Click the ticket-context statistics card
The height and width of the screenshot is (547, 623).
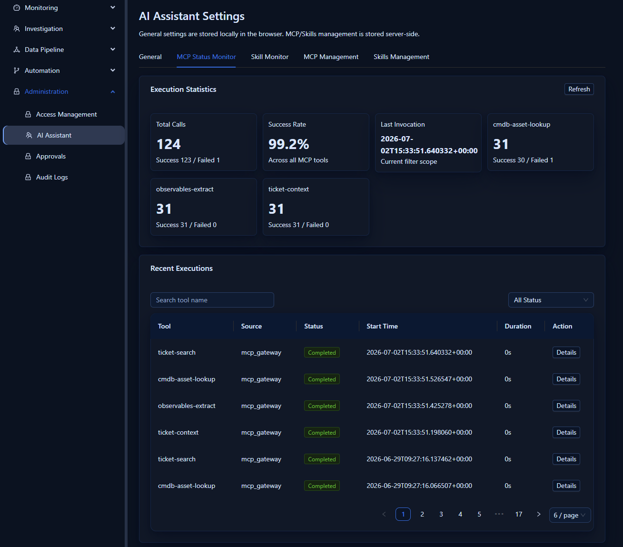pos(316,207)
